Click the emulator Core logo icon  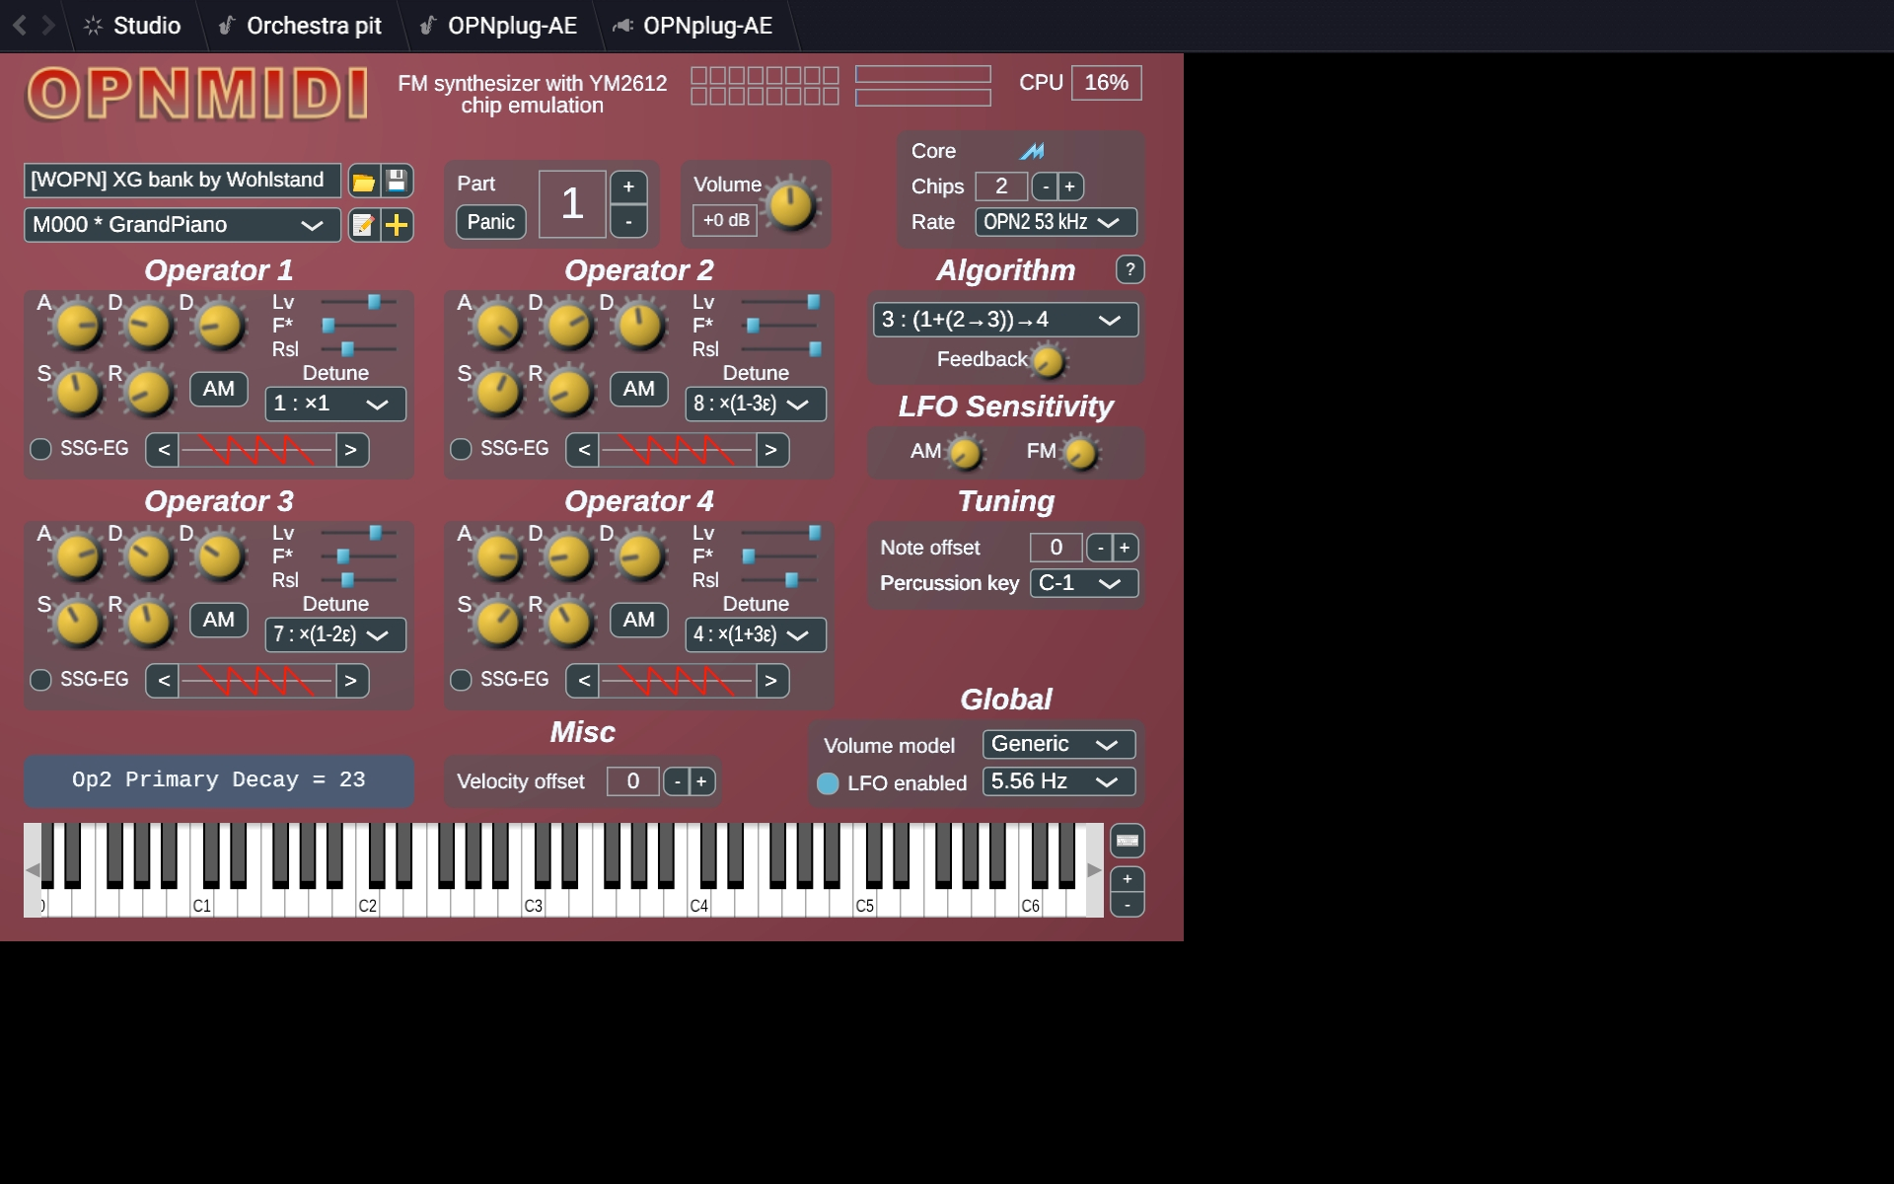1032,151
